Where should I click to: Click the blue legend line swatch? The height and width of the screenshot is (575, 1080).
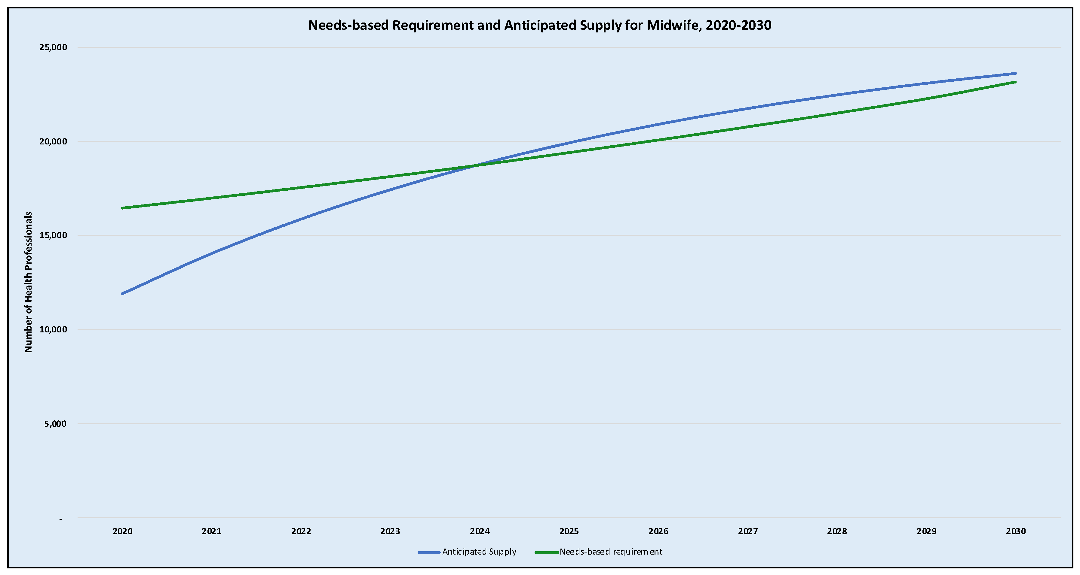coord(429,552)
